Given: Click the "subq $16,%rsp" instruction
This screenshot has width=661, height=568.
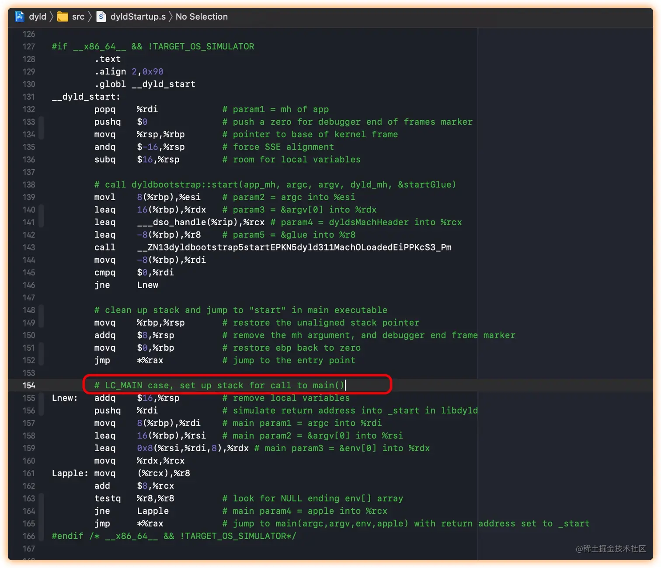Looking at the screenshot, I should [x=137, y=160].
